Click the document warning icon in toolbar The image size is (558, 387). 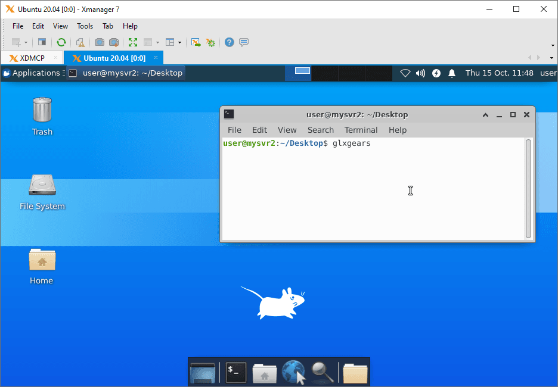[x=80, y=42]
